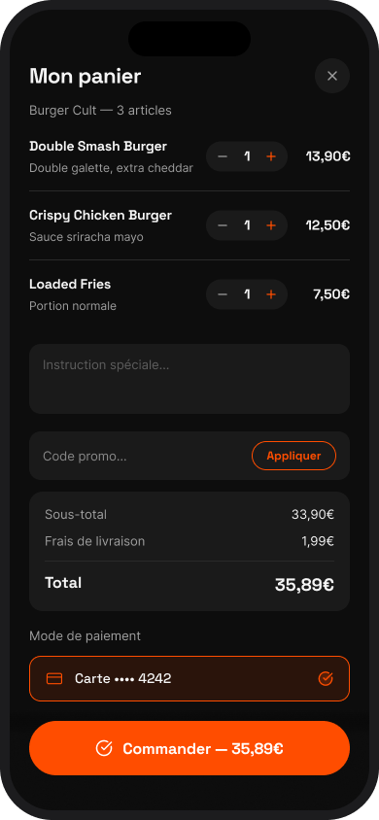This screenshot has height=820, width=379.
Task: Click the Total amount 35,89€
Action: [304, 585]
